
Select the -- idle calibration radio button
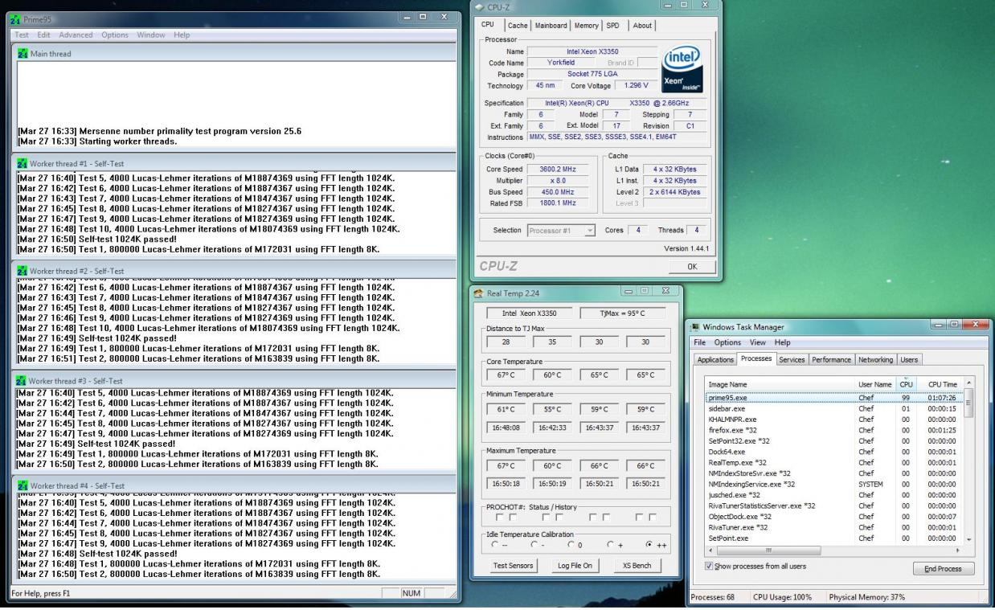(495, 544)
